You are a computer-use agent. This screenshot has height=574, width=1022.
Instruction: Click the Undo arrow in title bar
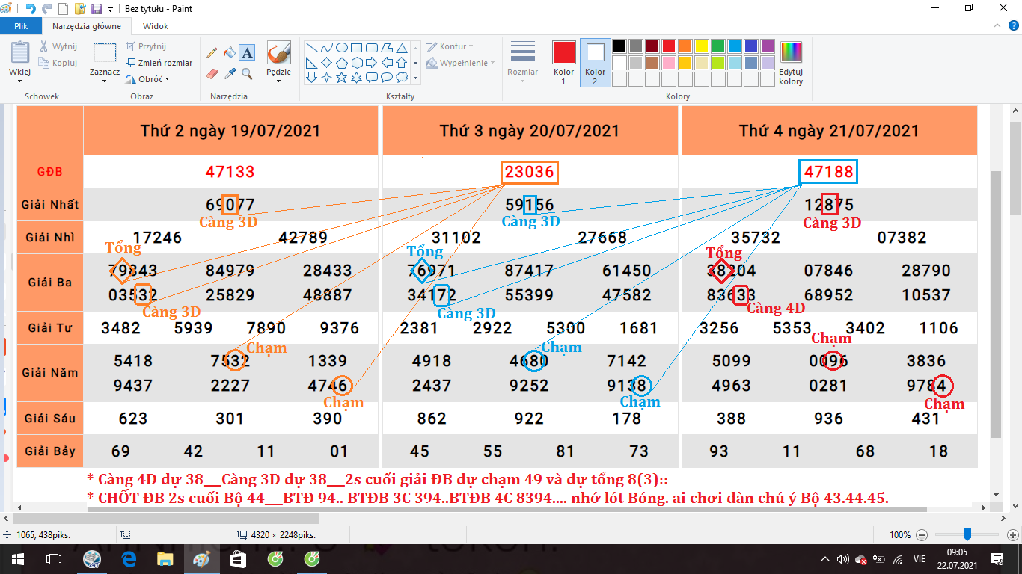(x=31, y=9)
